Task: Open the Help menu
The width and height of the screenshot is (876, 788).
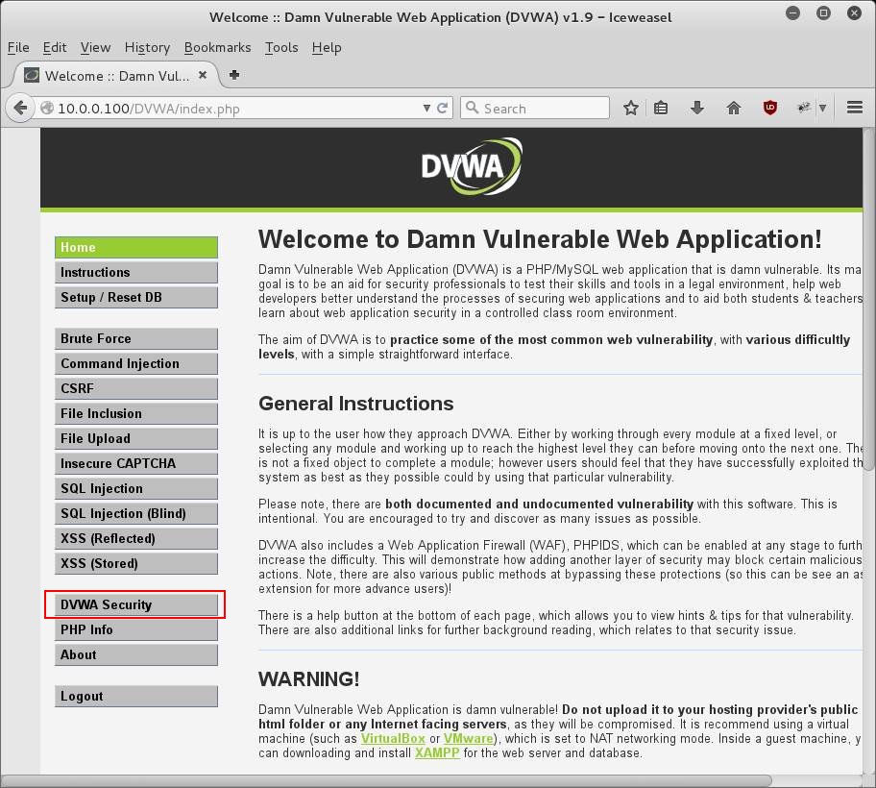Action: [327, 47]
